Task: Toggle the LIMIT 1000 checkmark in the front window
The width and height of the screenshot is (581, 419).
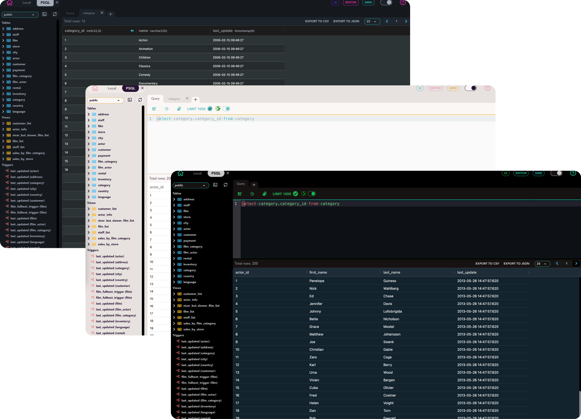Action: [x=295, y=194]
